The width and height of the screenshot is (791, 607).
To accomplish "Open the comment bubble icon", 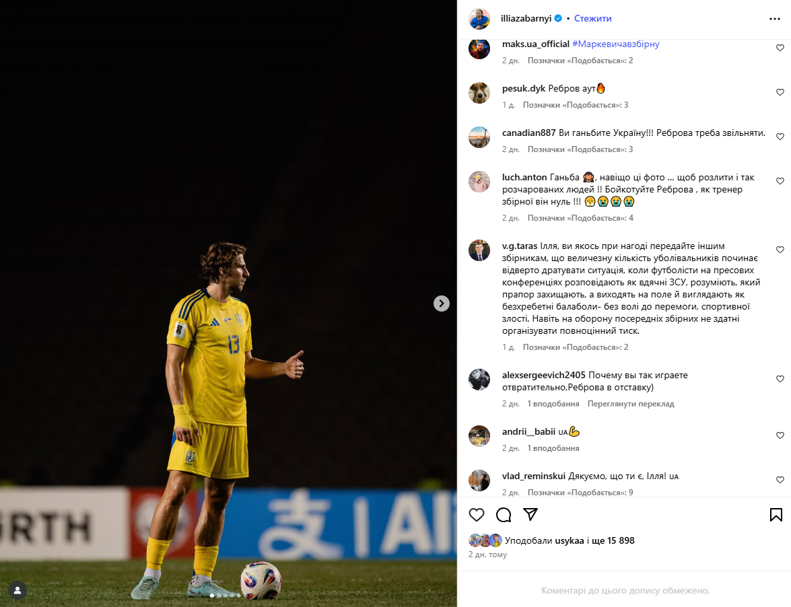I will [x=504, y=514].
